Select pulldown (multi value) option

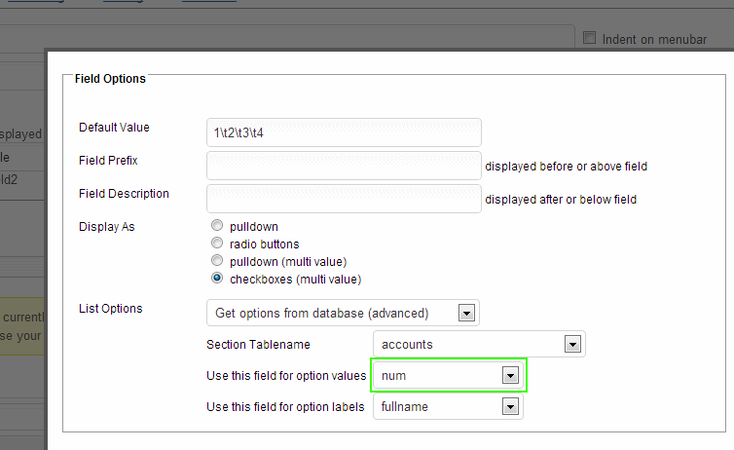[x=217, y=261]
